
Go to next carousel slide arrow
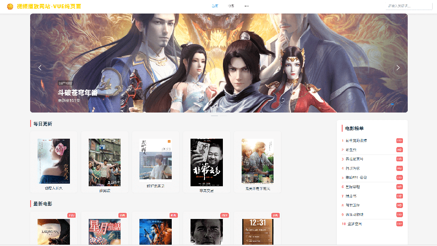click(398, 68)
